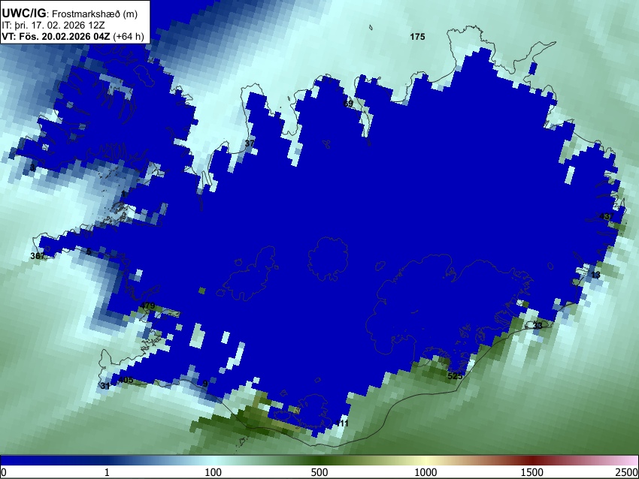Select the valid time line 'VT: Fös. 20.02.2026 04Z'
This screenshot has width=639, height=479.
tap(56, 36)
